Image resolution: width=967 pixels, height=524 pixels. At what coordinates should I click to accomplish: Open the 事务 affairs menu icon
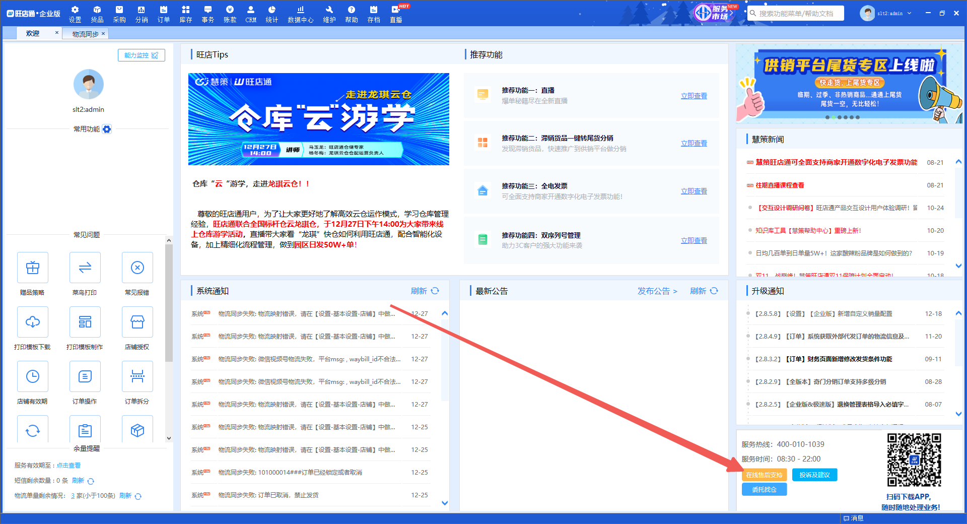[208, 14]
